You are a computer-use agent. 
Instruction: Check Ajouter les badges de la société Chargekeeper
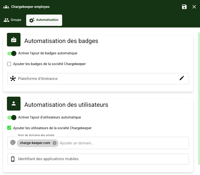9,64
